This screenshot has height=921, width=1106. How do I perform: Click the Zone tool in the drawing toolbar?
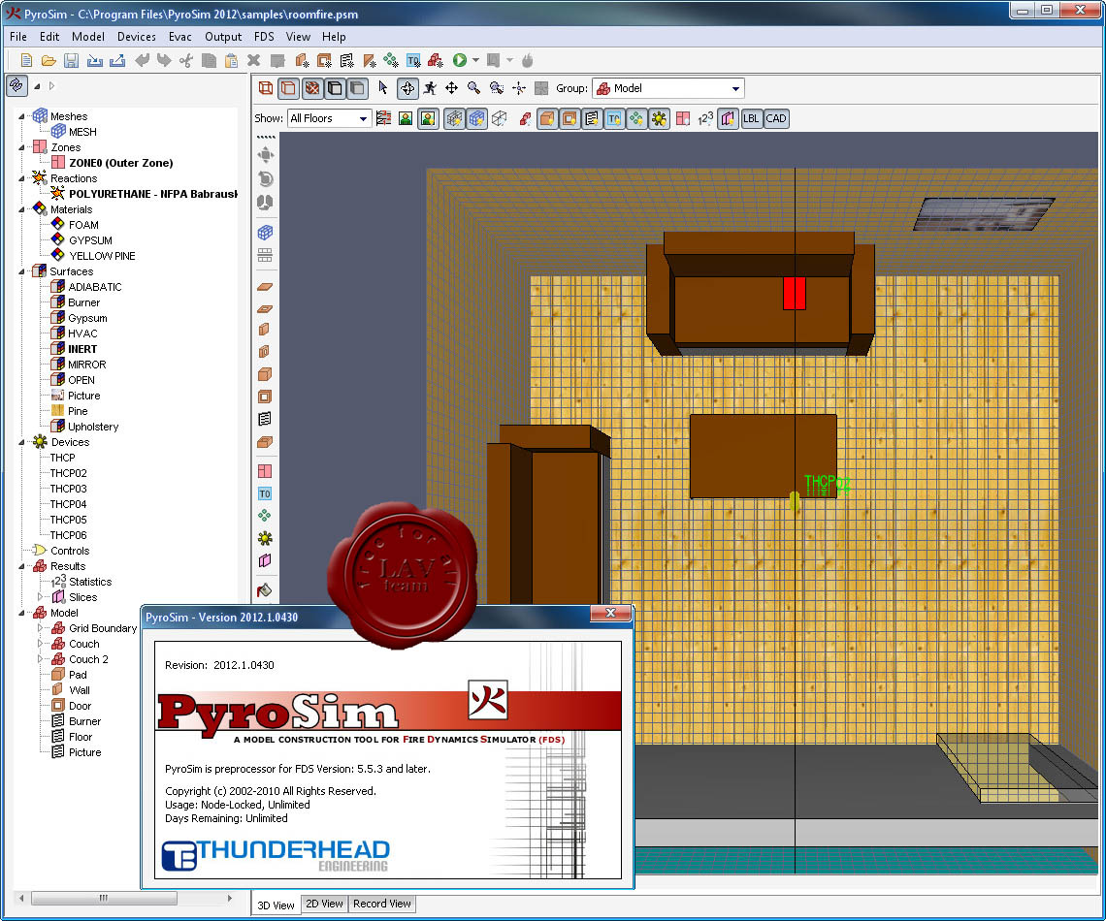click(x=265, y=471)
